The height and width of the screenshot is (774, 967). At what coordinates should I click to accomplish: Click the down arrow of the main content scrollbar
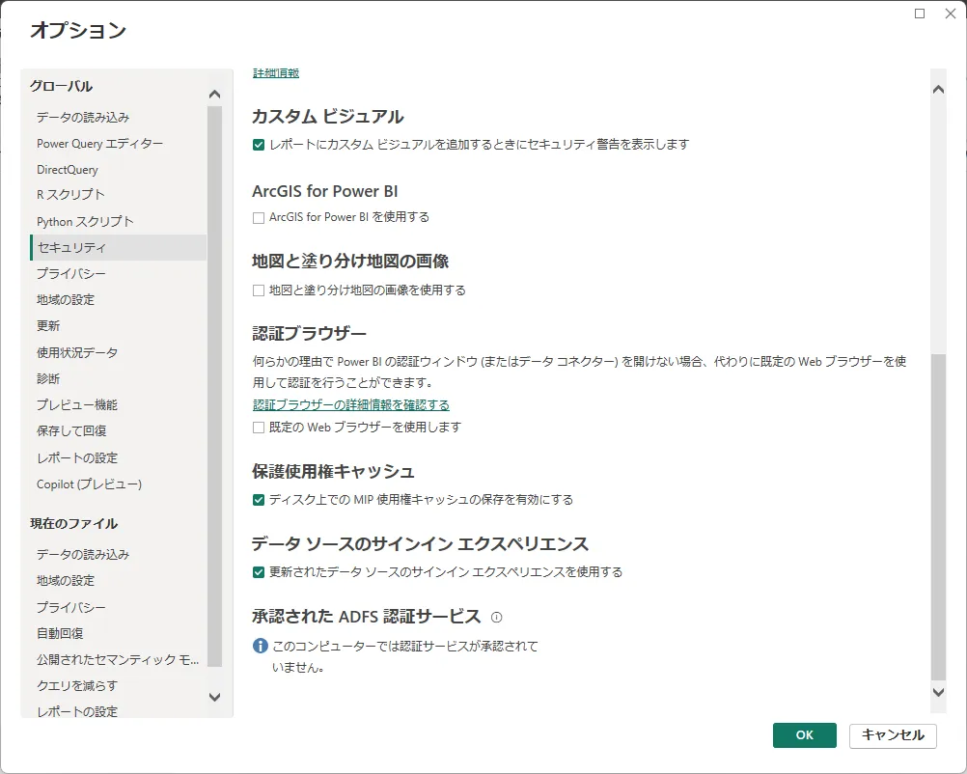(x=938, y=692)
